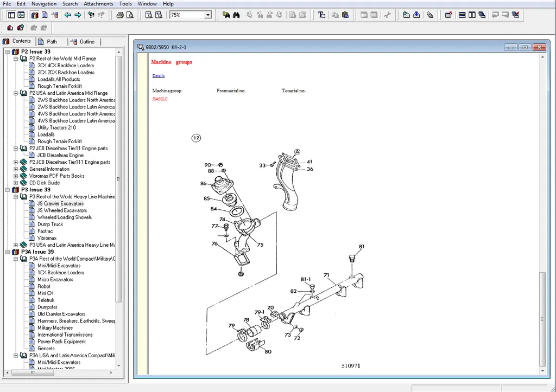This screenshot has height=392, width=556.
Task: Click the zoom percentage field showing 75%
Action: (x=187, y=15)
